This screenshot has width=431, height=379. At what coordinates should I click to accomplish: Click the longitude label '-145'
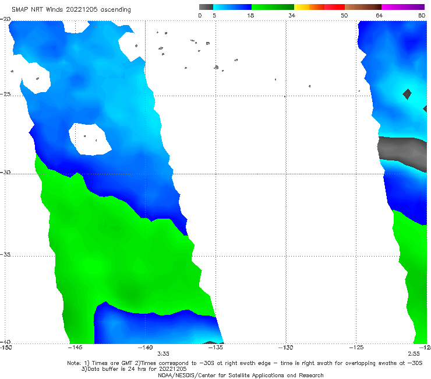(75, 348)
